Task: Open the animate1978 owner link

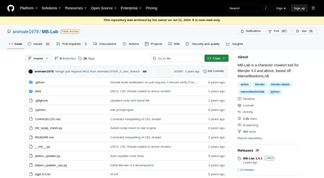Action: click(x=26, y=32)
